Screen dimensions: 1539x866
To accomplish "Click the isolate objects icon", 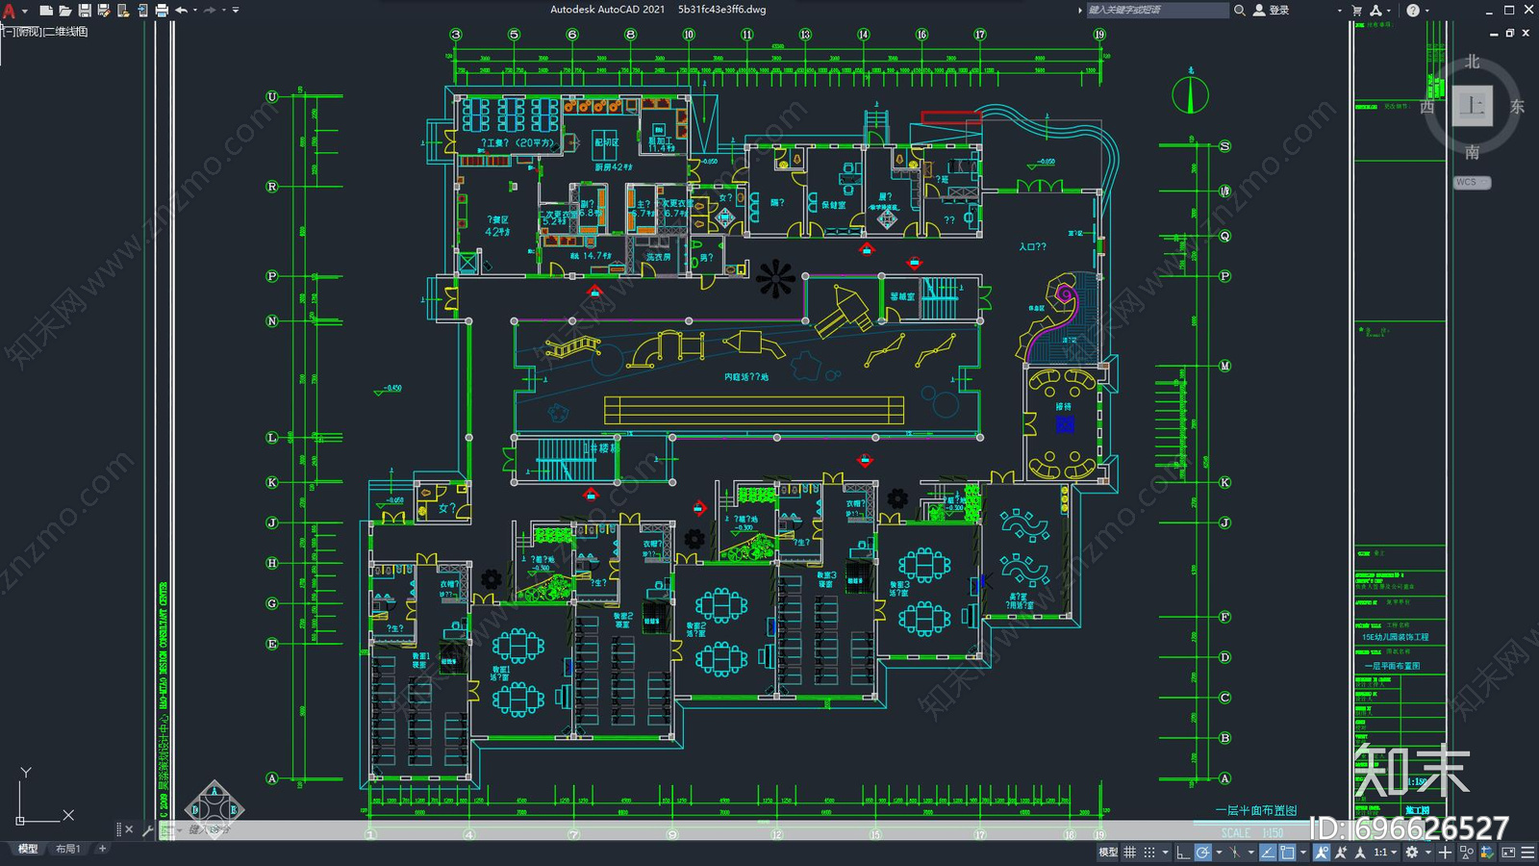I will click(x=1467, y=852).
